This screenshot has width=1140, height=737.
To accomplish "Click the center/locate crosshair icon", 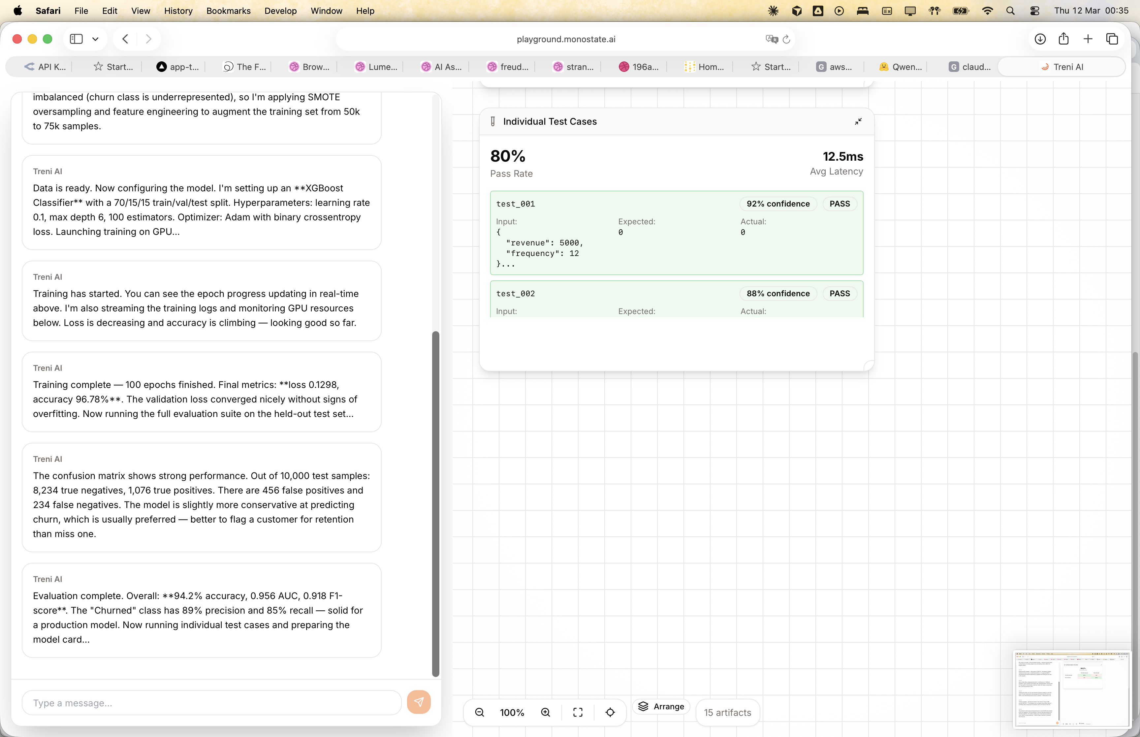I will [x=610, y=712].
